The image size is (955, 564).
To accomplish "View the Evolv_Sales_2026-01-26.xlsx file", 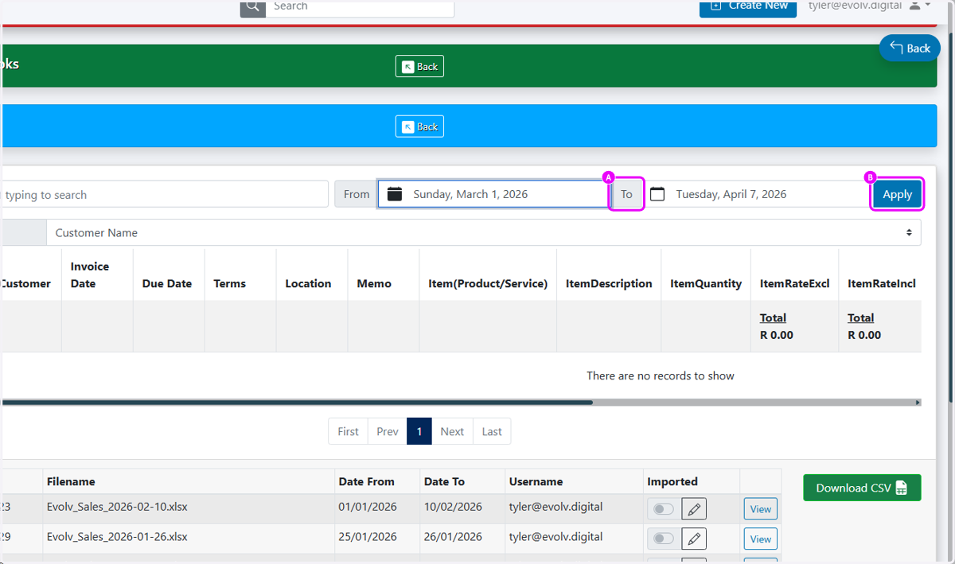I will click(x=761, y=539).
